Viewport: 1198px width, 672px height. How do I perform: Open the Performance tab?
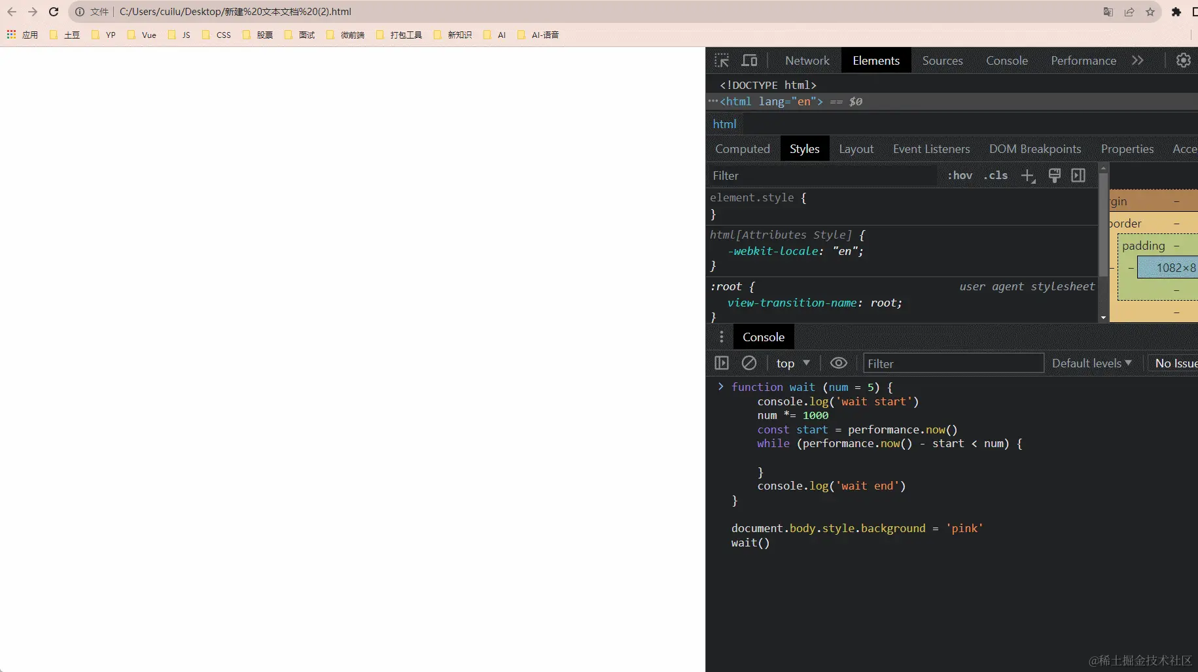pyautogui.click(x=1083, y=60)
